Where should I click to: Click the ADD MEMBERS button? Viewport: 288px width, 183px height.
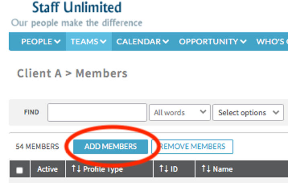click(111, 147)
